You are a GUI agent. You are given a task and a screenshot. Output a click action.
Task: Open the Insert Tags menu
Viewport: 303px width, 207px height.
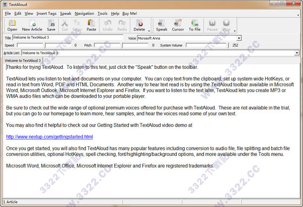click(46, 13)
